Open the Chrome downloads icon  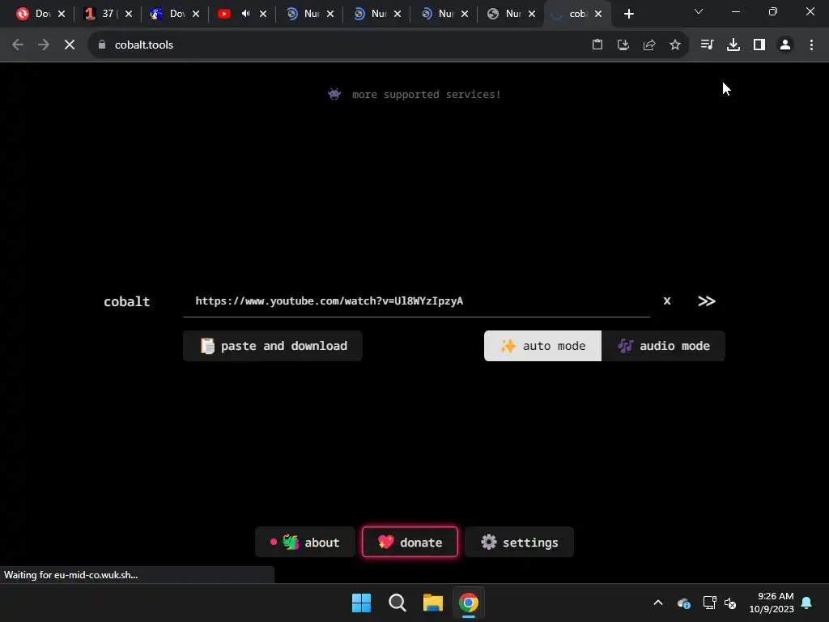click(x=733, y=45)
